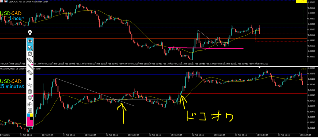Click the 1.37190 price label on H1 axis

312,2
